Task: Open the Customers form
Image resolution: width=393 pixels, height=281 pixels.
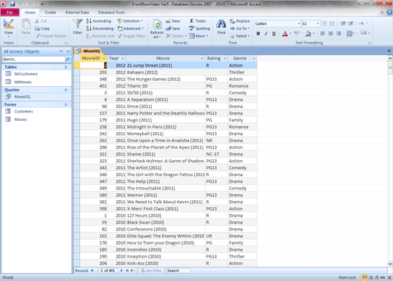Action: point(23,111)
